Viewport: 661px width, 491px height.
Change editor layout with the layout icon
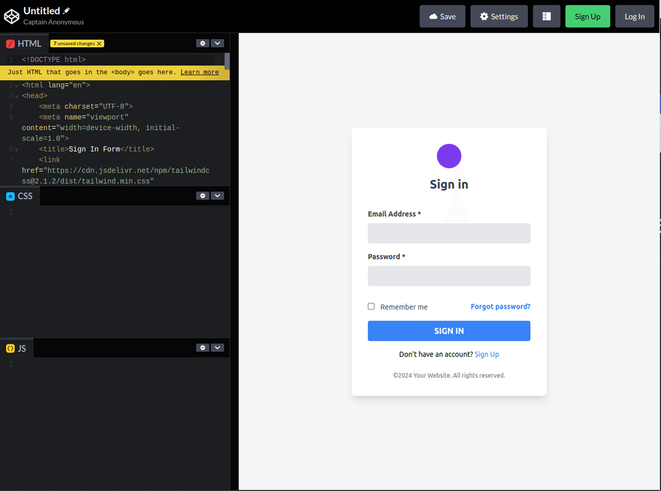pos(546,16)
